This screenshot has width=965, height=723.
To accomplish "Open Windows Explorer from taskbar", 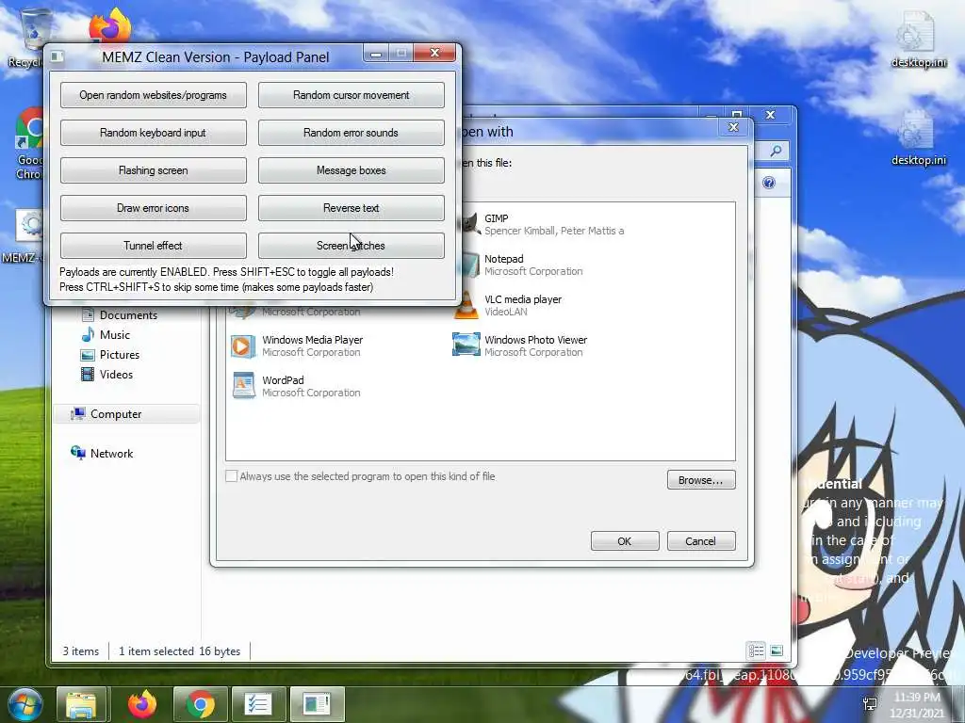I will click(81, 704).
